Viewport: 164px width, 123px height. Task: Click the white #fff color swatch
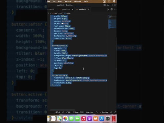[62, 24]
